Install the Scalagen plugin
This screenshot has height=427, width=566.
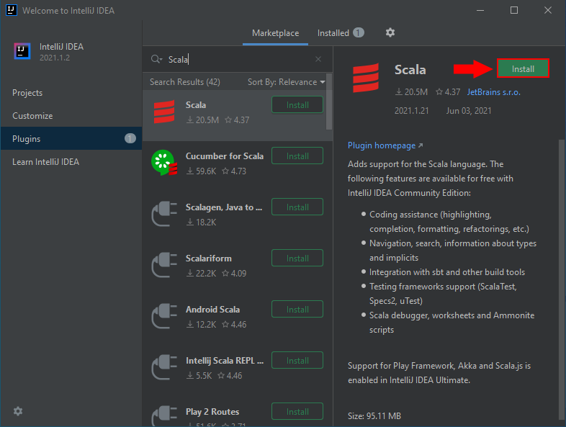(x=297, y=207)
